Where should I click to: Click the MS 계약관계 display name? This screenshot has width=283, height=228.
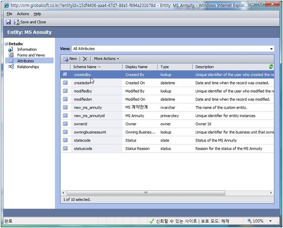(136, 107)
